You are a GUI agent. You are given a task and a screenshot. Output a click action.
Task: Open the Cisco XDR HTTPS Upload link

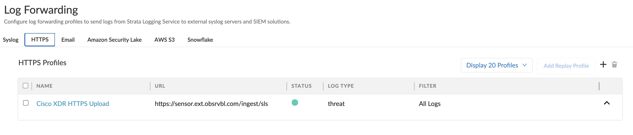point(73,104)
